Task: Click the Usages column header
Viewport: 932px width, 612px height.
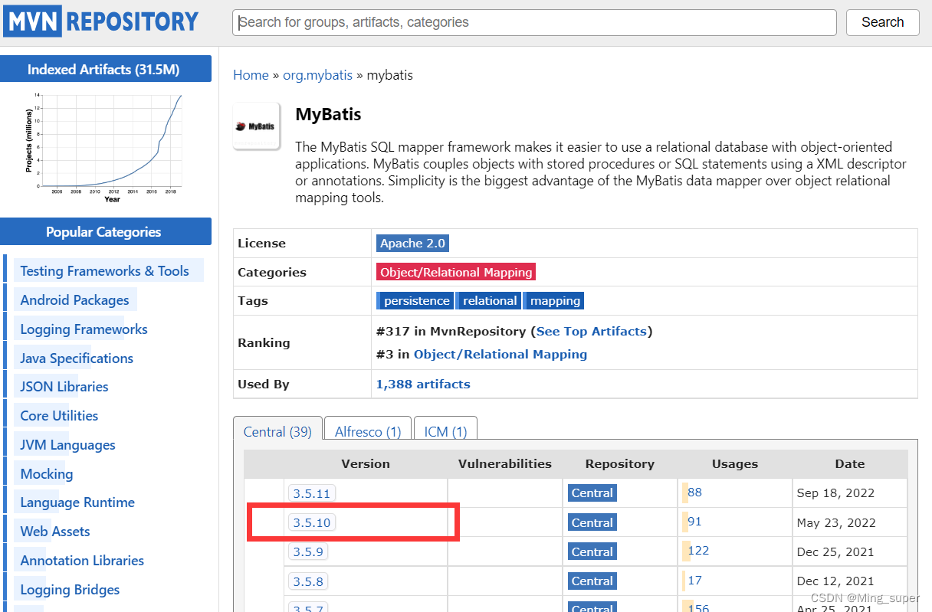Action: tap(735, 463)
